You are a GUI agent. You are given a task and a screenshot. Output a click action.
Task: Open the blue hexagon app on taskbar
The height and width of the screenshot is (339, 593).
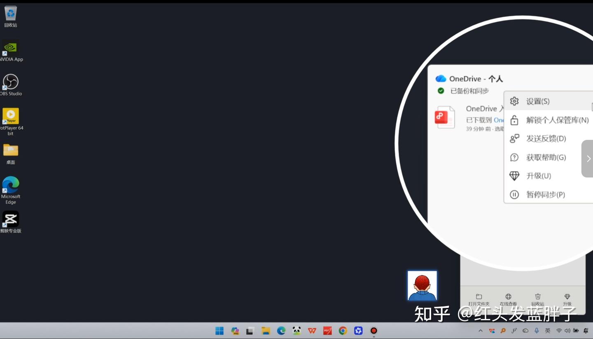pos(358,331)
